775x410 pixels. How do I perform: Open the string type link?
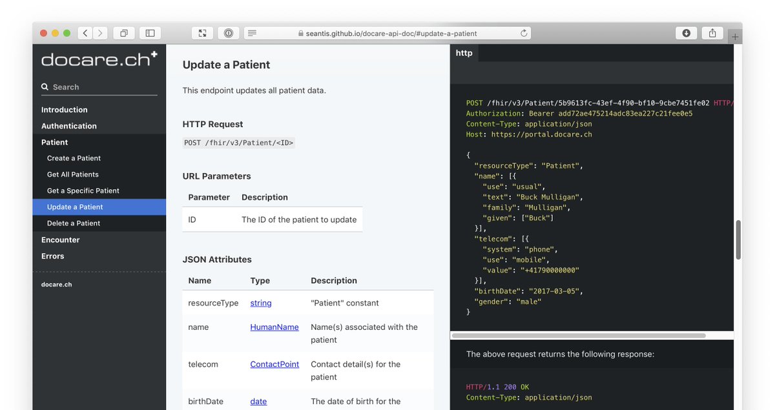pos(261,303)
